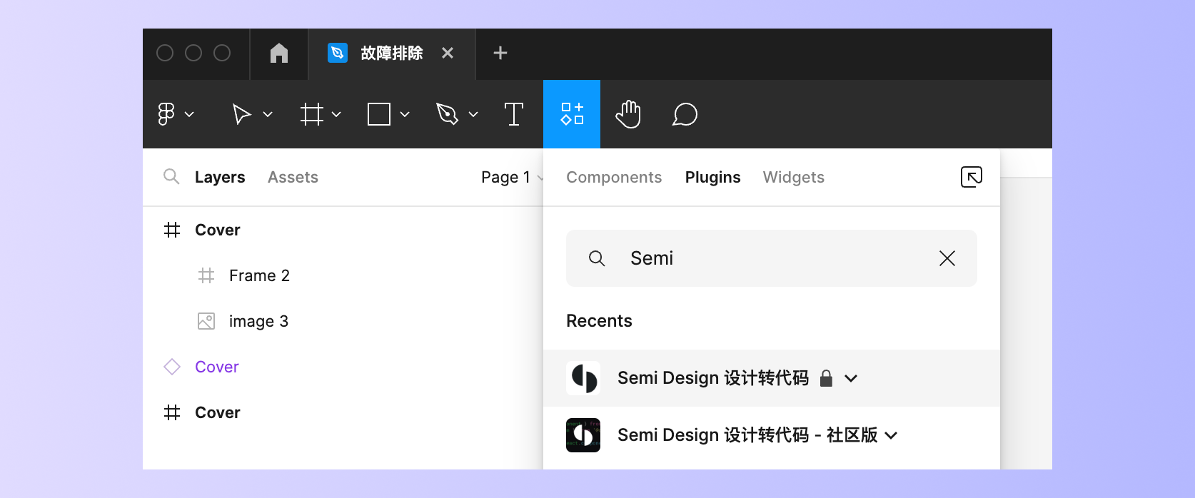Select the Comment tool
The width and height of the screenshot is (1195, 498).
click(x=685, y=114)
